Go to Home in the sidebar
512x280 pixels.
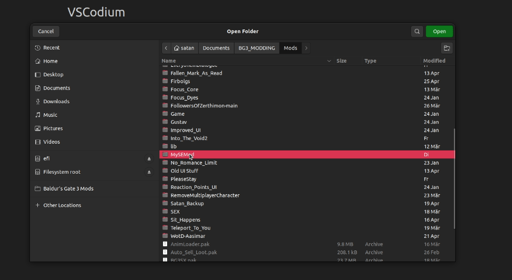click(x=95, y=61)
